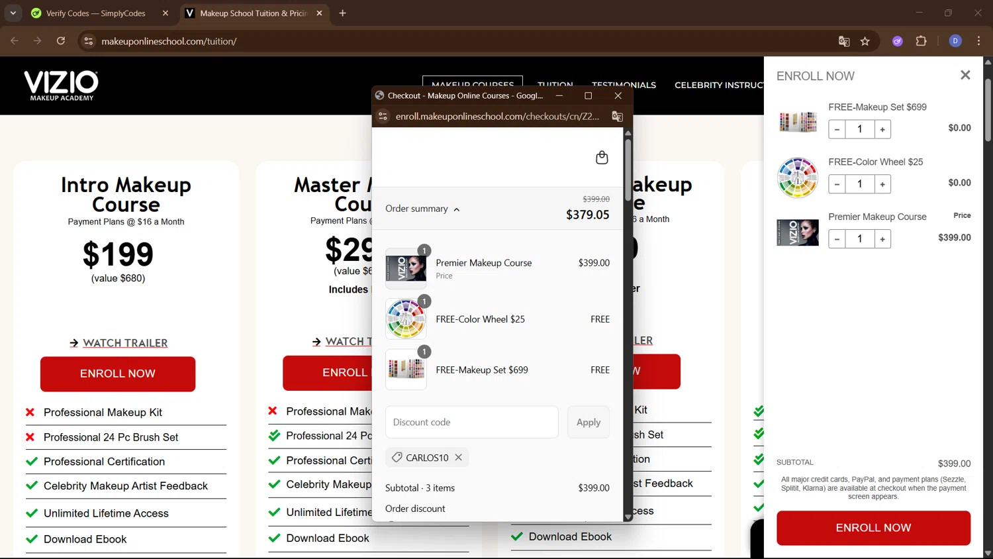Click translate icon in checkout popup address bar
993x559 pixels.
[x=617, y=116]
